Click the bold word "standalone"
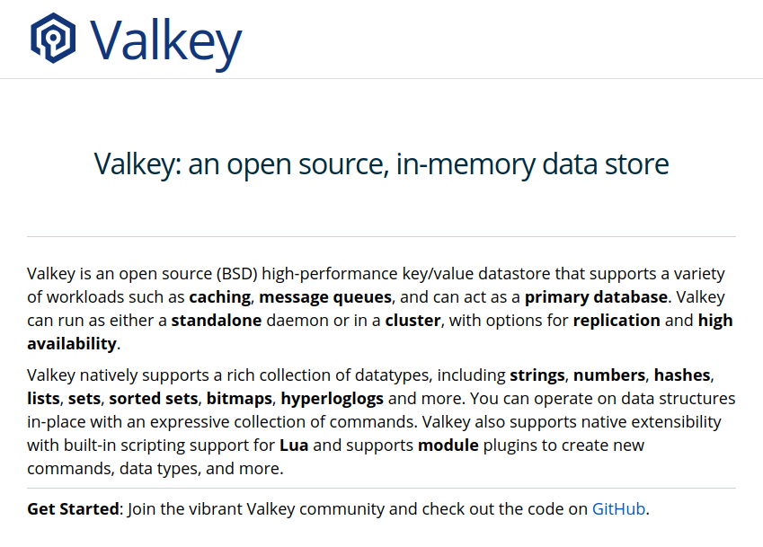 [x=217, y=320]
